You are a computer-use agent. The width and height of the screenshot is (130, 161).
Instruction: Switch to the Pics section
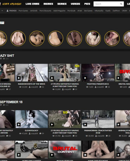coord(87,4)
